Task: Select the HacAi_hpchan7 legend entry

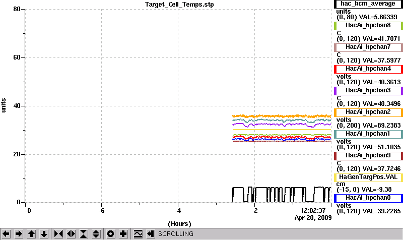Action: click(x=368, y=47)
